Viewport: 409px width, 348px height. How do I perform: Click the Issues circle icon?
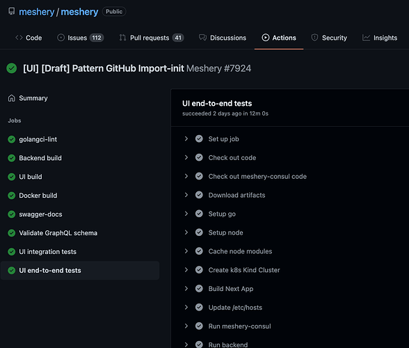click(x=61, y=38)
